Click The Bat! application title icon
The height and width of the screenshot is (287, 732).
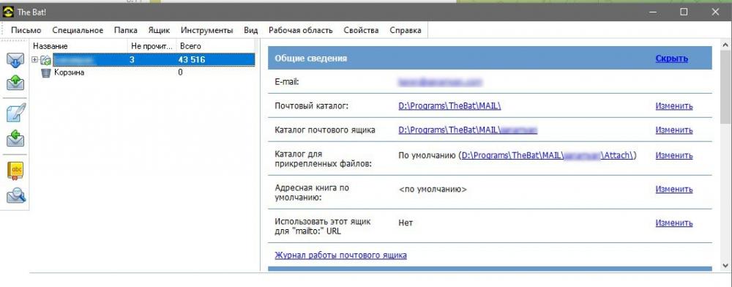(8, 12)
